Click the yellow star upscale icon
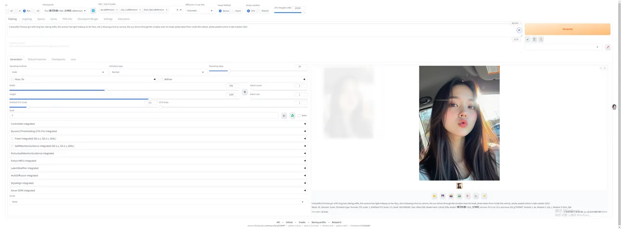The width and height of the screenshot is (621, 229). click(484, 196)
